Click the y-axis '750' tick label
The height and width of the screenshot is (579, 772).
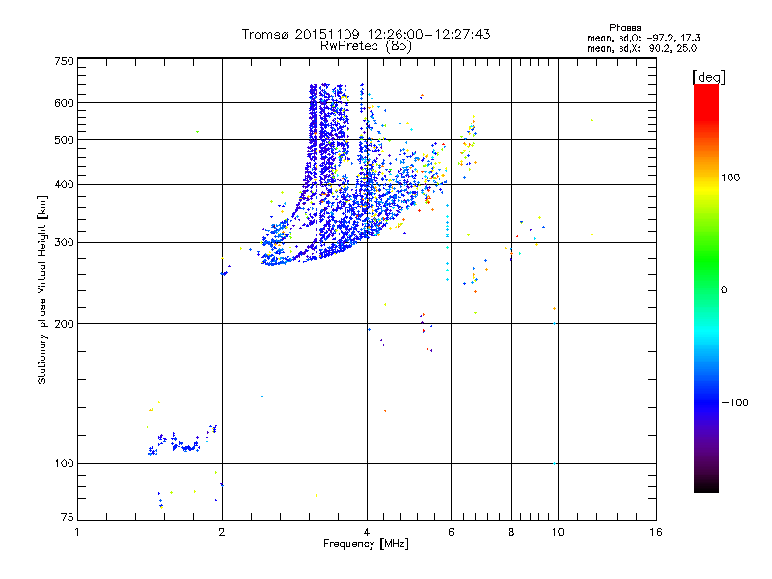click(x=64, y=61)
